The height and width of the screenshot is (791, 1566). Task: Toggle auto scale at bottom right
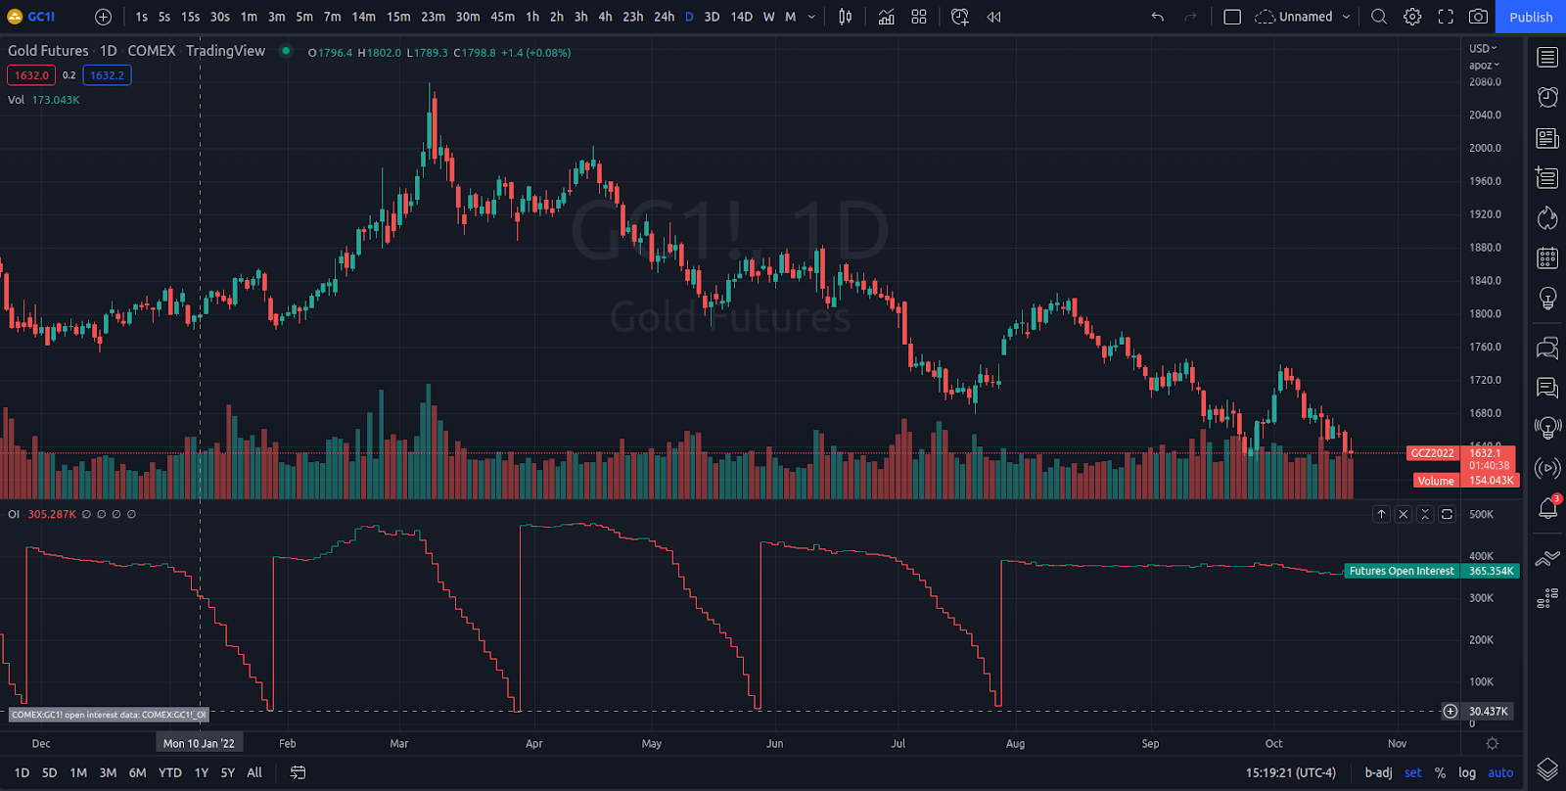[1500, 772]
